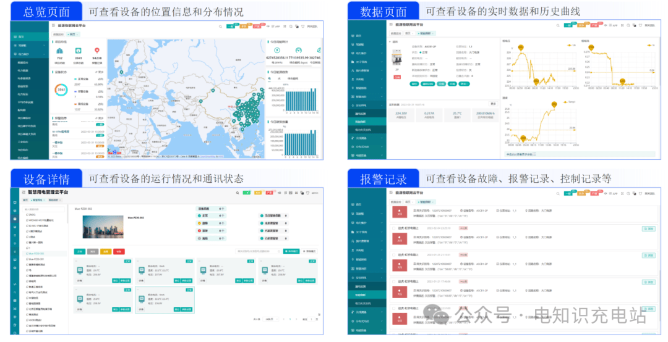668x342 pixels.
Task: Click the 首页 home icon in overview sidebar
Action: click(x=15, y=37)
